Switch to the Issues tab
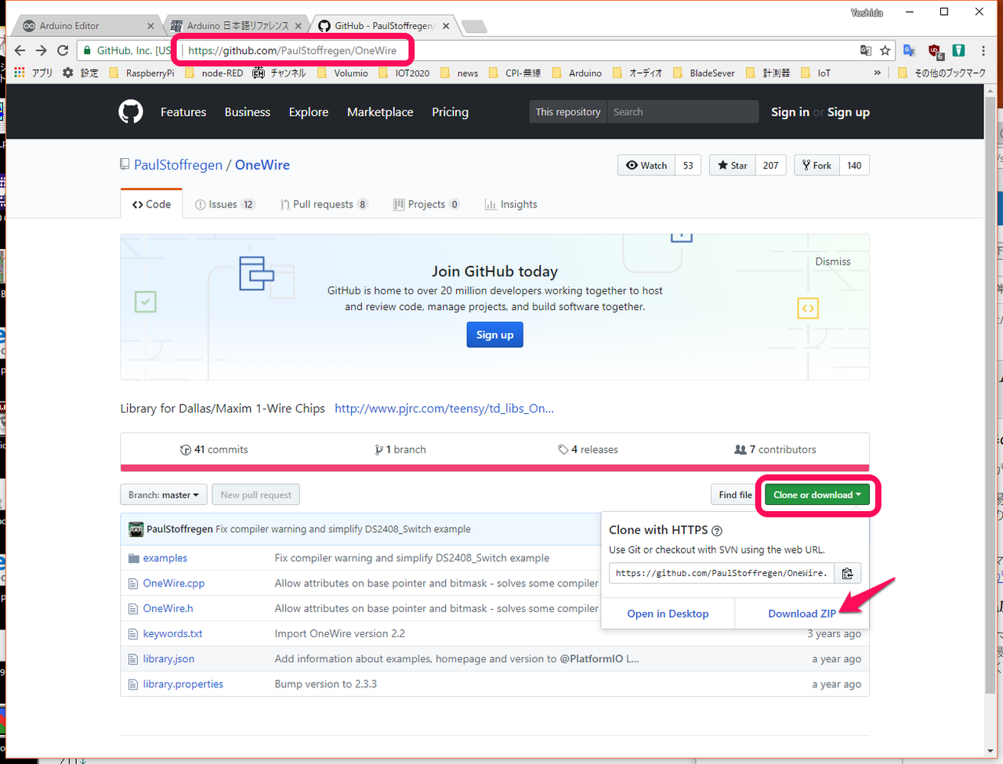Screen dimensions: 1003x764 tap(223, 204)
